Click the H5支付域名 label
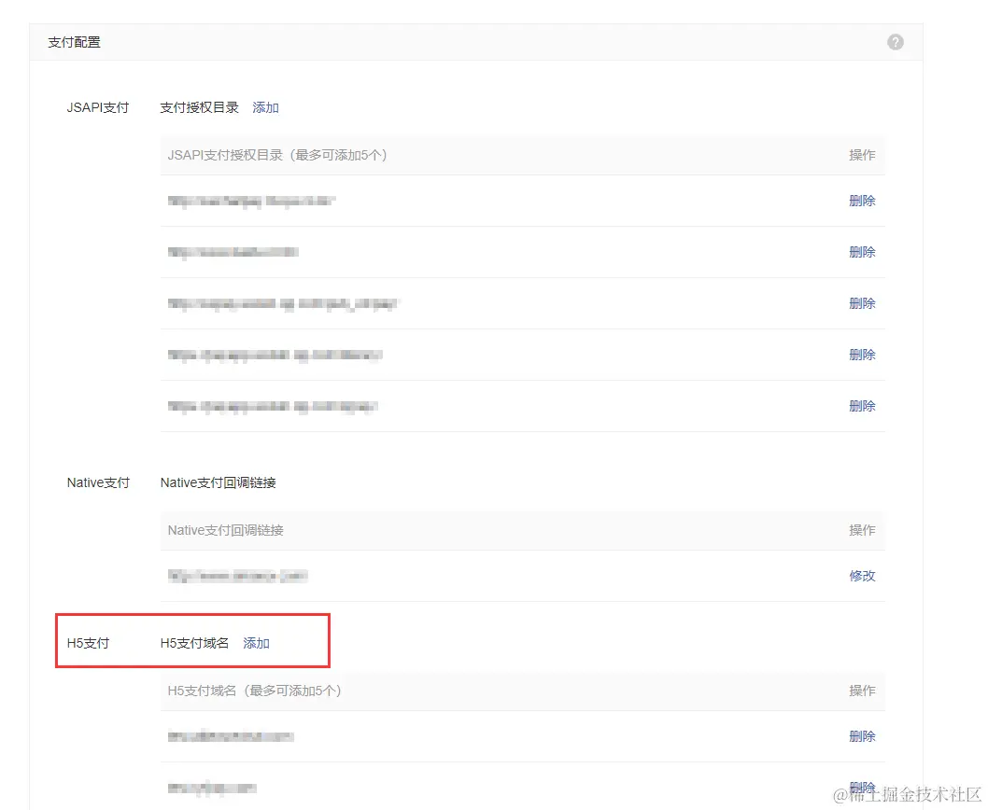 pyautogui.click(x=194, y=643)
